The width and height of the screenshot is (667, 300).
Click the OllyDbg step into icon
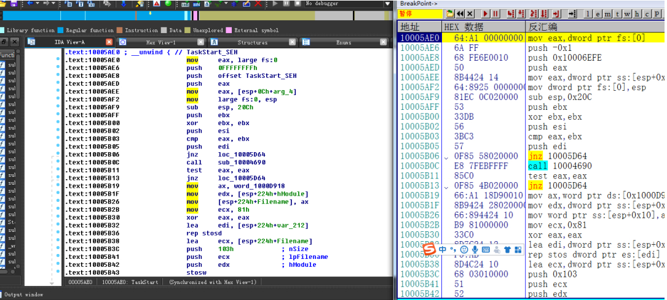point(512,13)
